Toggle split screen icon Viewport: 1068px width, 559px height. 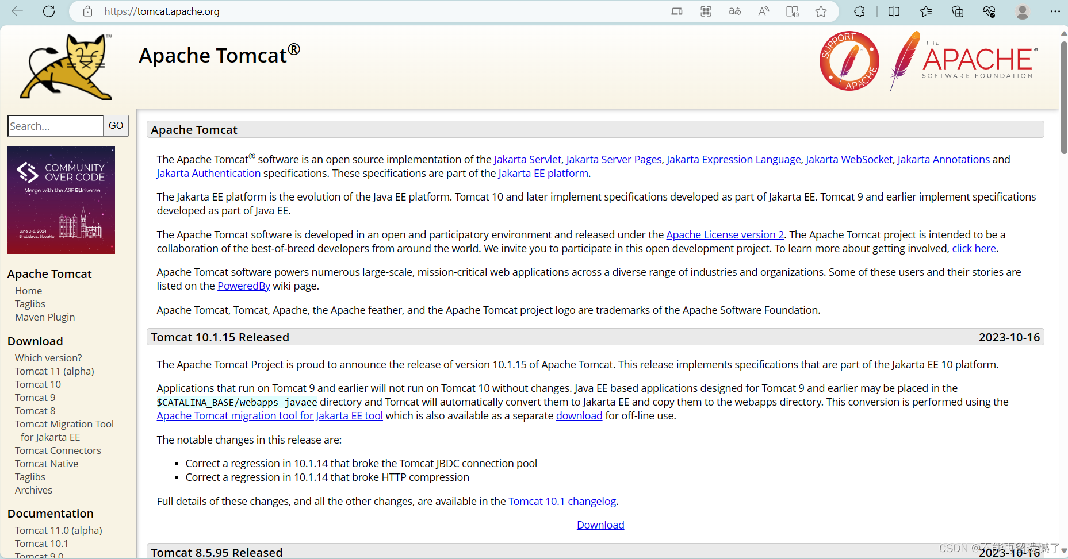point(894,11)
